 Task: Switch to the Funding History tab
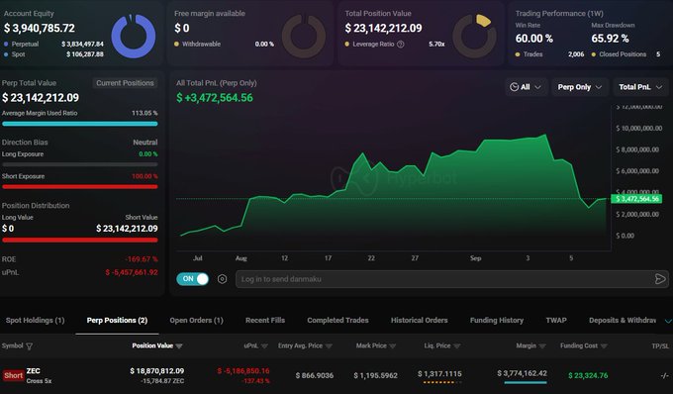[497, 320]
